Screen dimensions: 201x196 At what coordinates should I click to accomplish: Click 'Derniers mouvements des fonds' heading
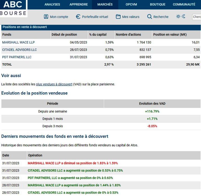pyautogui.click(x=55, y=136)
